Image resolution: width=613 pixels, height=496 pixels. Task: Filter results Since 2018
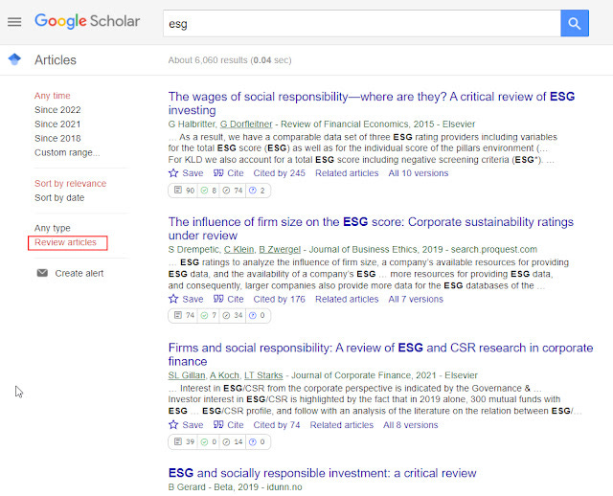pos(57,139)
